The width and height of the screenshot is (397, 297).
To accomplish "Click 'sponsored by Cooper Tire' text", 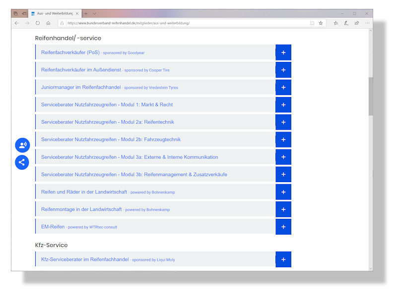I will 147,70.
